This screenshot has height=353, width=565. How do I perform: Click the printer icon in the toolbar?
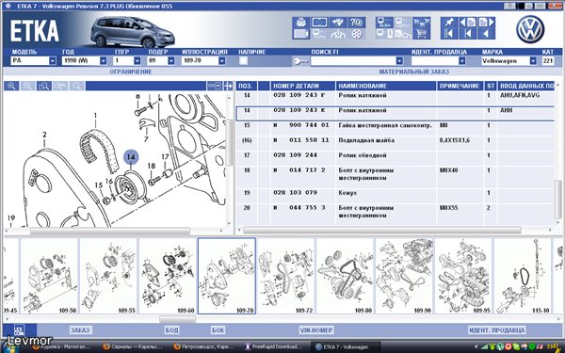pyautogui.click(x=301, y=23)
